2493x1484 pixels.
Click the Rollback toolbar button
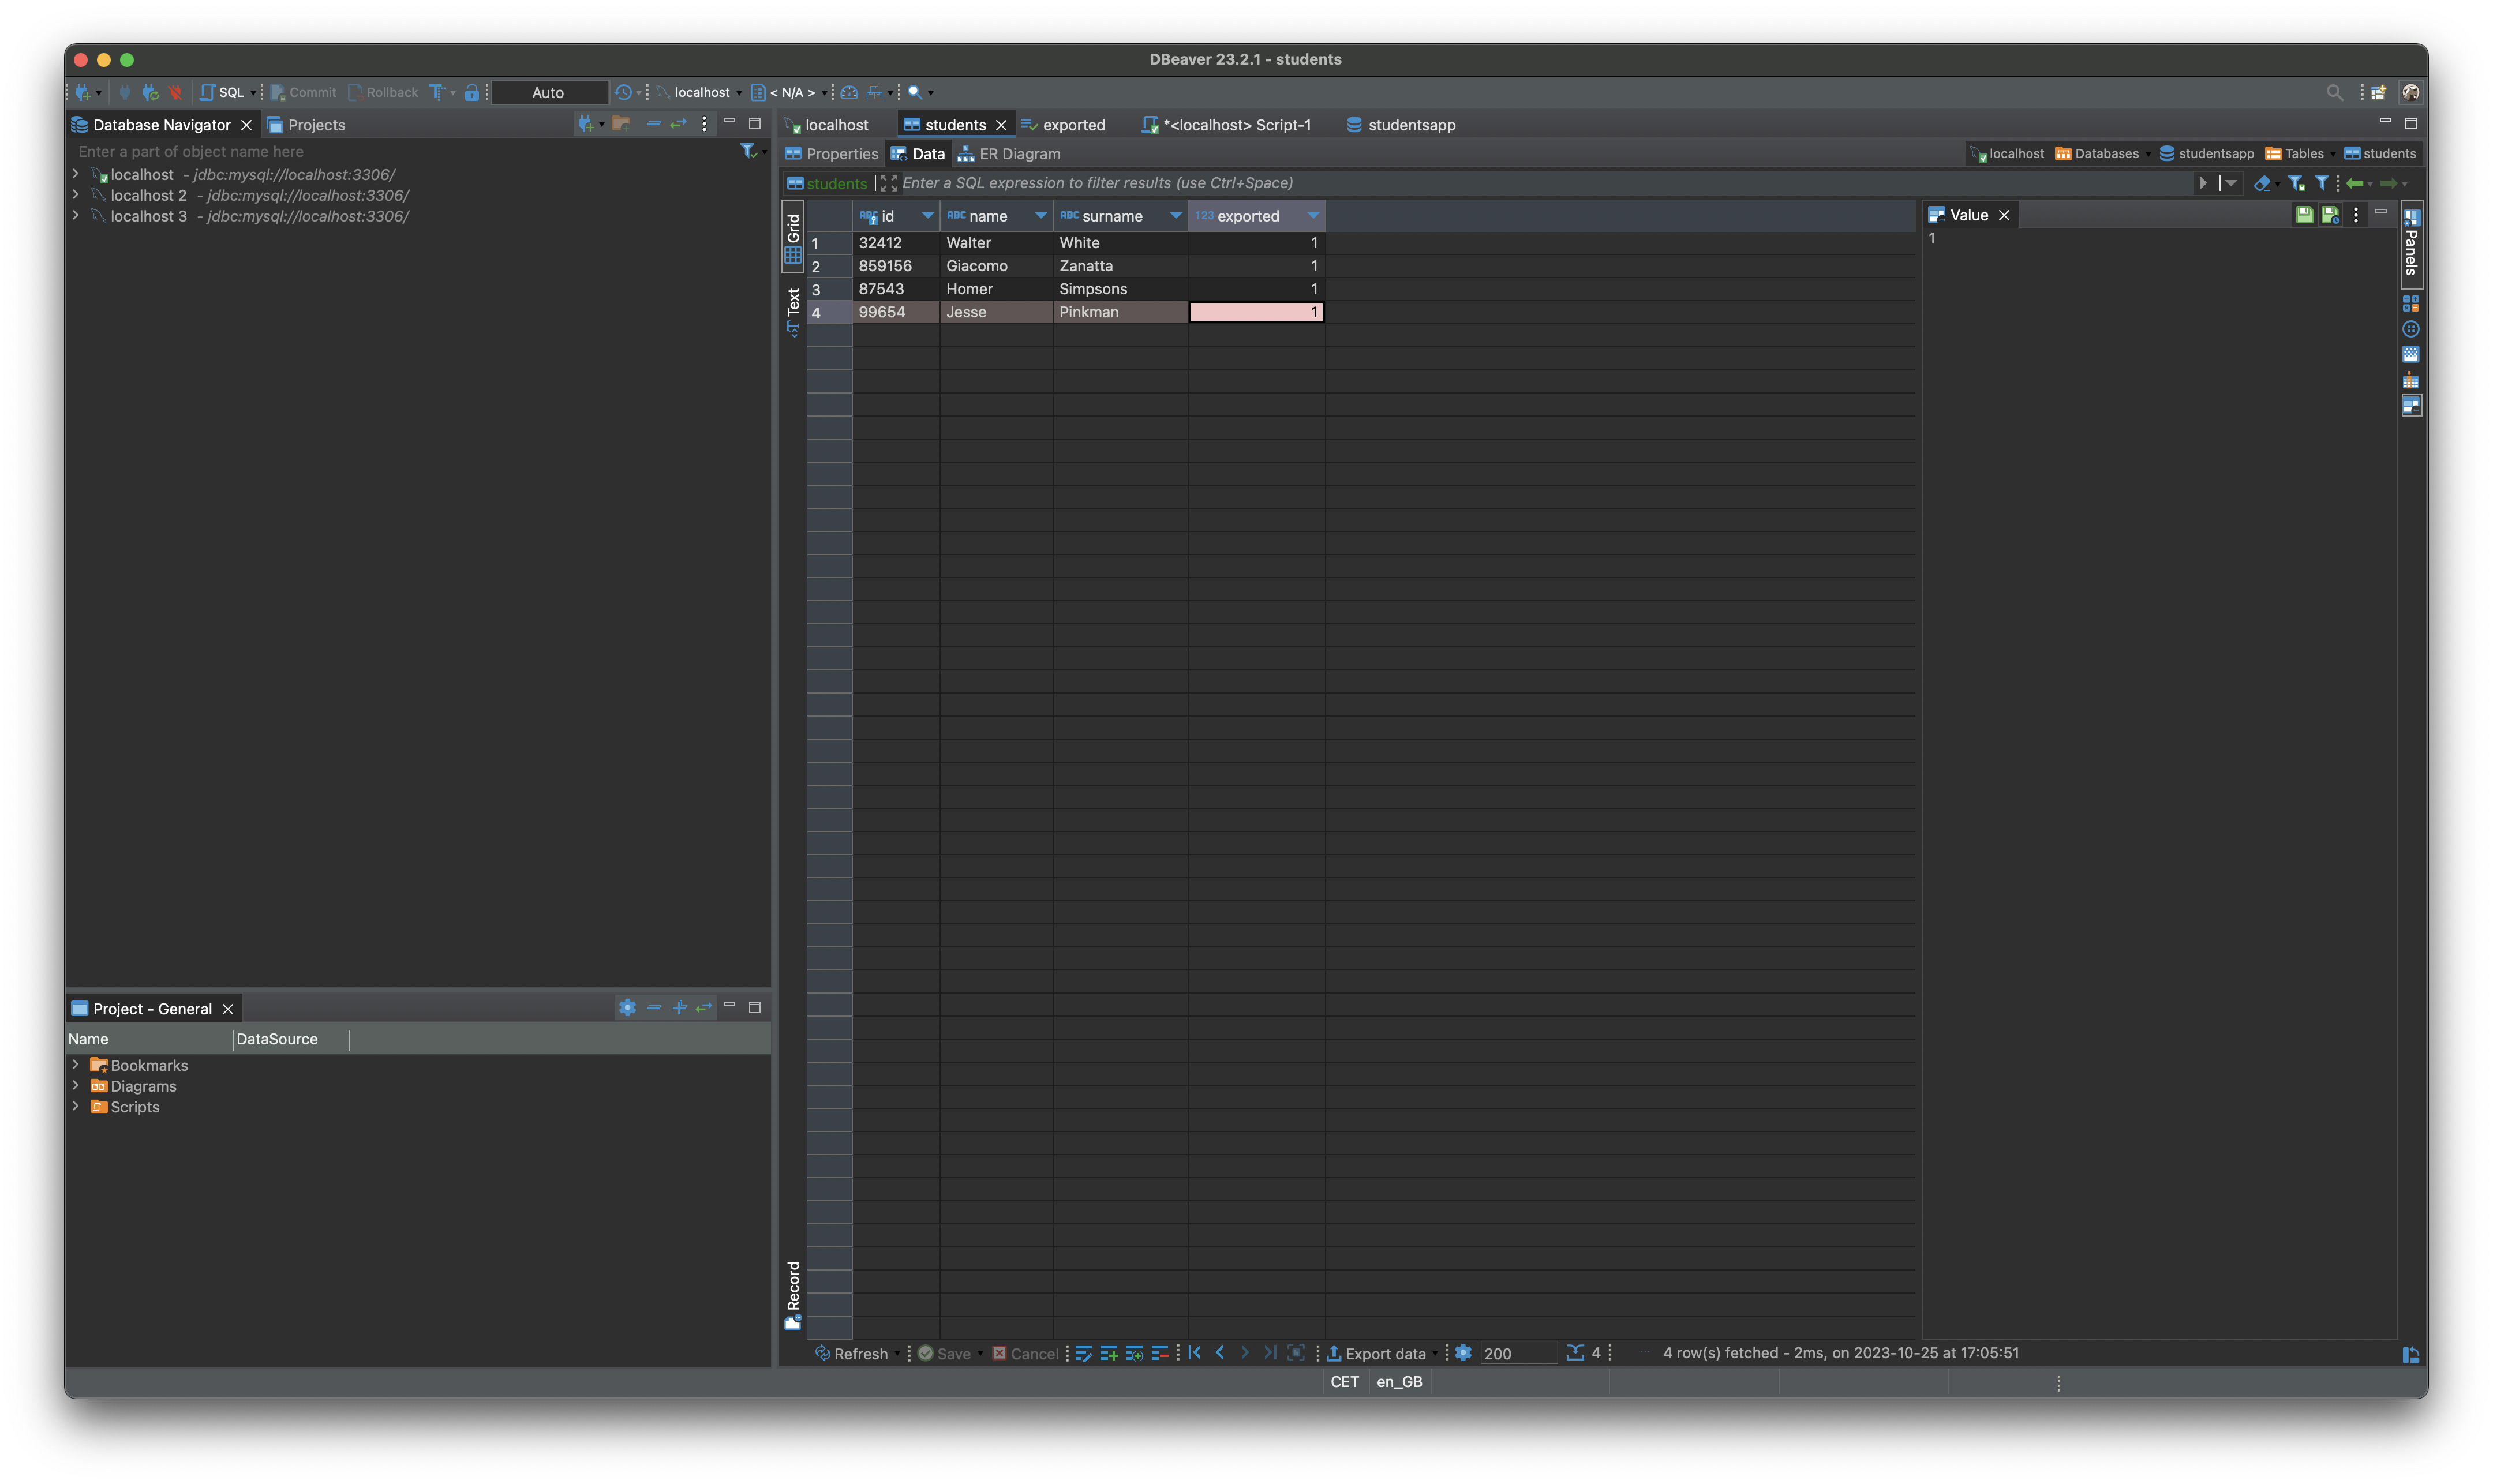[383, 92]
